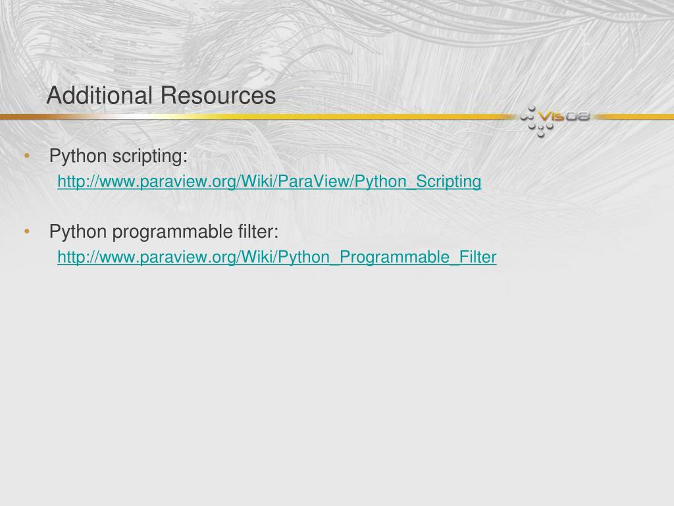Click the 'Additional Resources' slide title
Viewport: 674px width, 506px height.
(161, 95)
